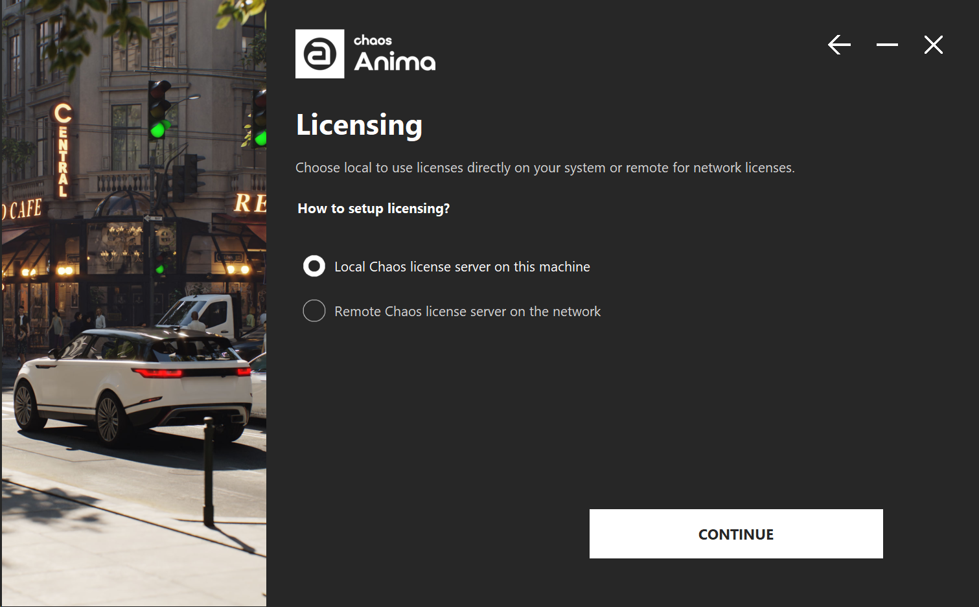The image size is (979, 607).
Task: Click the filled local server radio circle
Action: (314, 266)
